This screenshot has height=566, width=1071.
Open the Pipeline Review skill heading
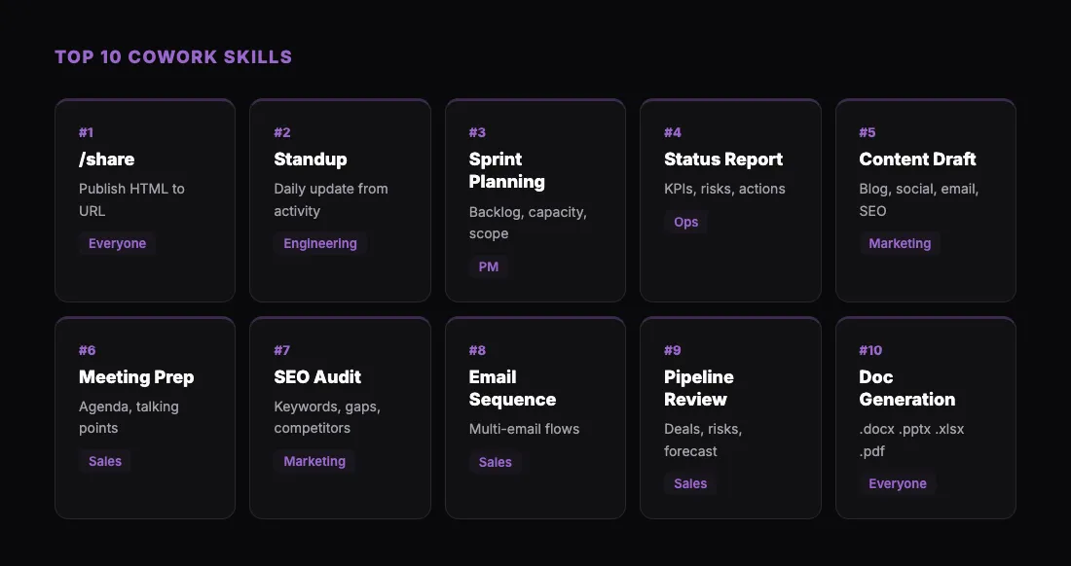click(699, 388)
